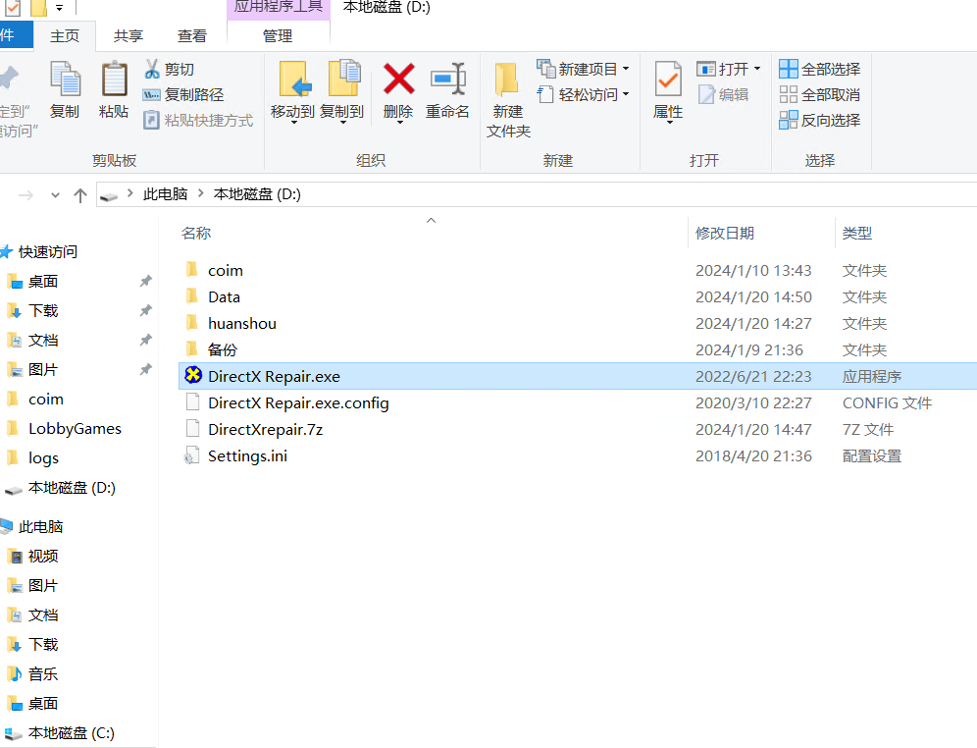This screenshot has width=977, height=748.
Task: Switch to the Share (共享) tab
Action: (129, 36)
